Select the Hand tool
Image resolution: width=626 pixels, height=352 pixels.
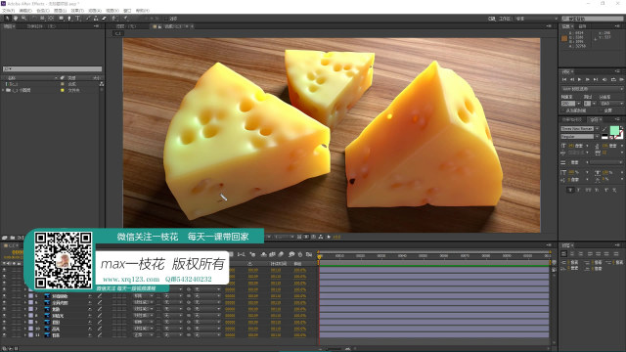16,19
